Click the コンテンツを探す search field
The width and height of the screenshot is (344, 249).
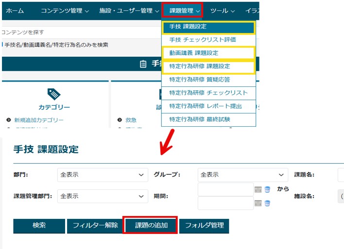pos(81,33)
